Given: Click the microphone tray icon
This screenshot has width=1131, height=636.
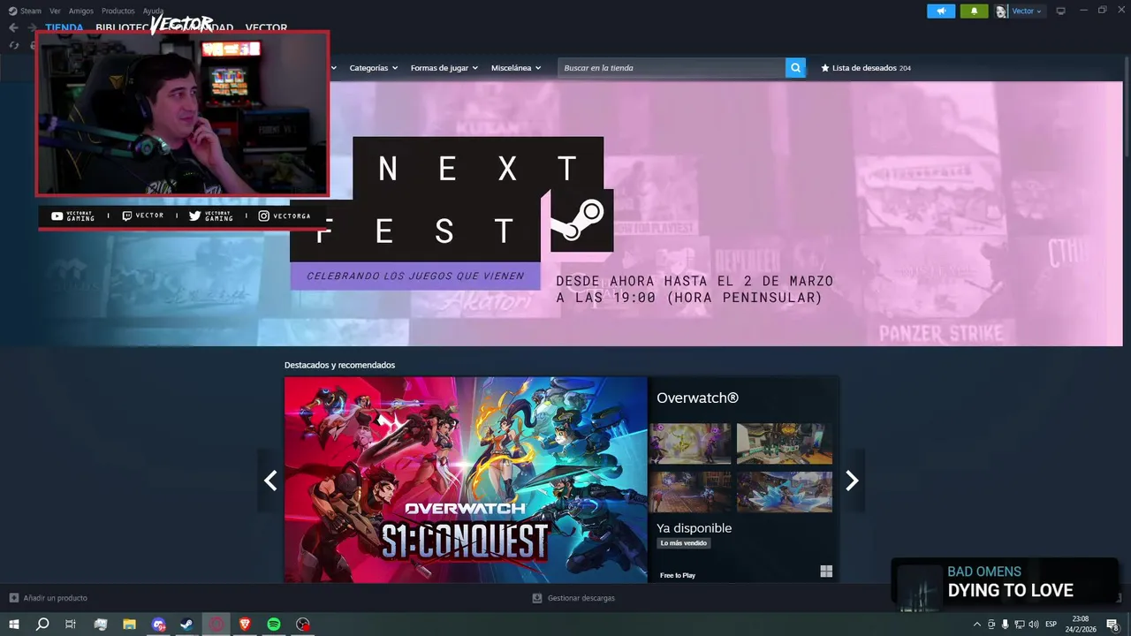Looking at the screenshot, I should click(x=1005, y=625).
